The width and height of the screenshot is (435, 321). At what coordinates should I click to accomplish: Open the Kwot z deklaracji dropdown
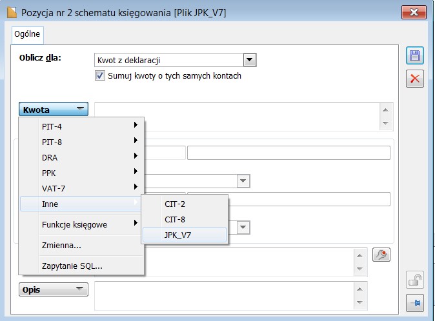pos(249,60)
